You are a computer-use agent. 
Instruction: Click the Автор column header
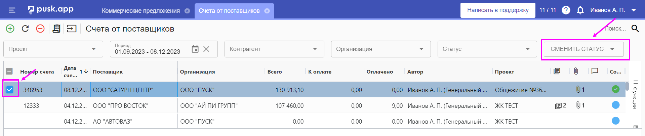click(x=415, y=72)
